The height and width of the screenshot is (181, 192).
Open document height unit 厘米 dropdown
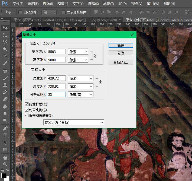pos(81,86)
